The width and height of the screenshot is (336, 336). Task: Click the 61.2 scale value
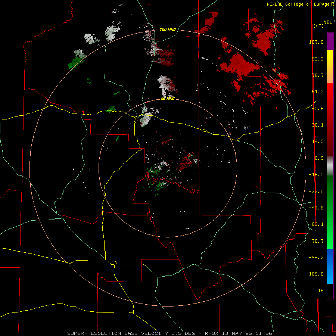318,92
